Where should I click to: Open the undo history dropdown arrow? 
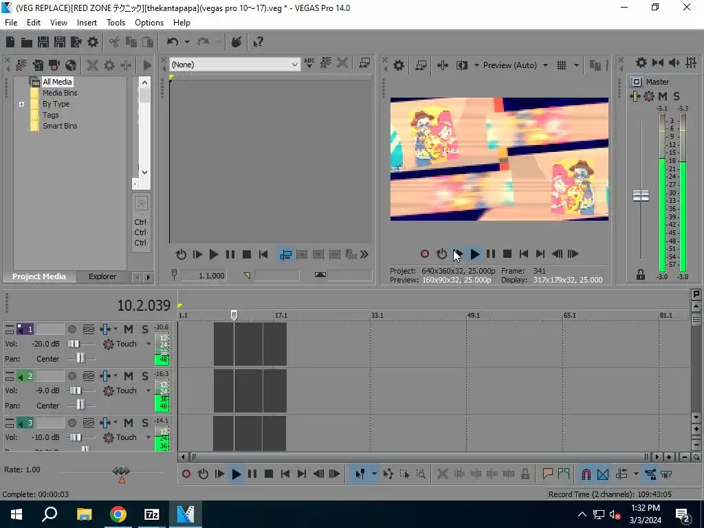(187, 42)
